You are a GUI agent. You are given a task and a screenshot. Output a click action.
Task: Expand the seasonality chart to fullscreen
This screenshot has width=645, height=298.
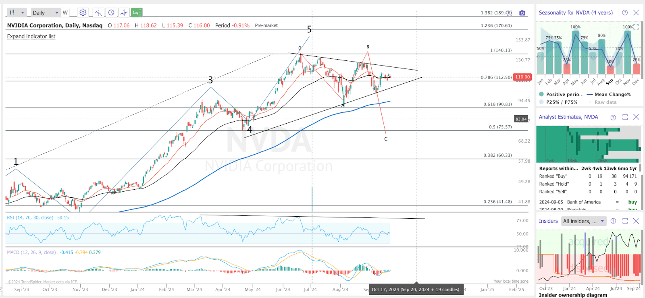[x=636, y=27]
